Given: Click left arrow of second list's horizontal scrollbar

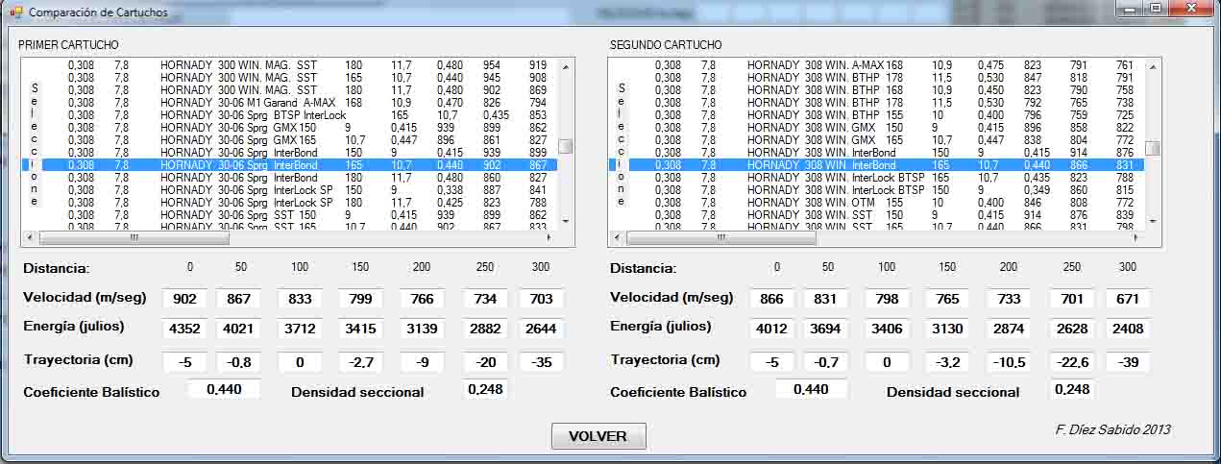Looking at the screenshot, I should (x=616, y=237).
